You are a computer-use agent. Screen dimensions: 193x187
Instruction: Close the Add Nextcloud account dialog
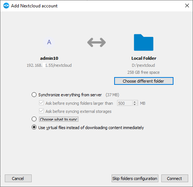click(187, 6)
